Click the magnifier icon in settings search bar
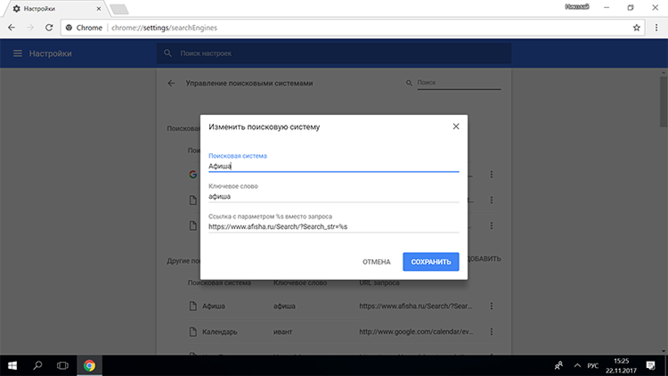 pos(168,53)
